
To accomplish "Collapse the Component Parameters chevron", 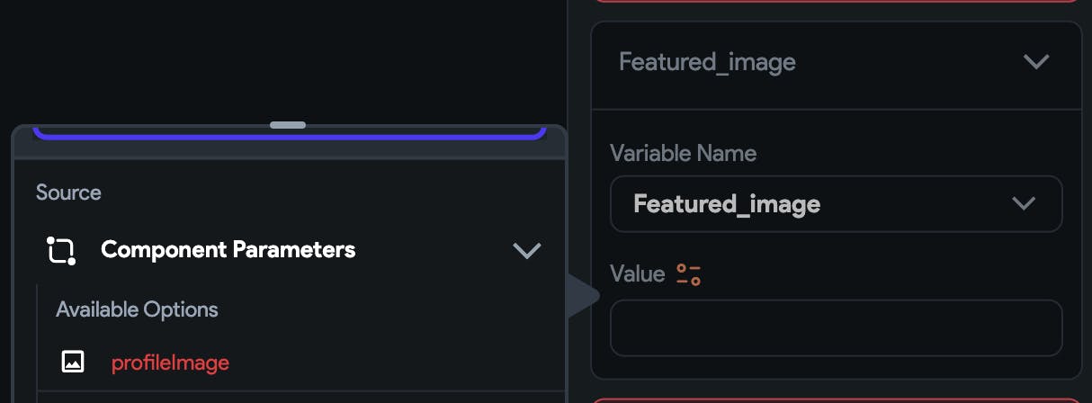I will click(x=526, y=250).
